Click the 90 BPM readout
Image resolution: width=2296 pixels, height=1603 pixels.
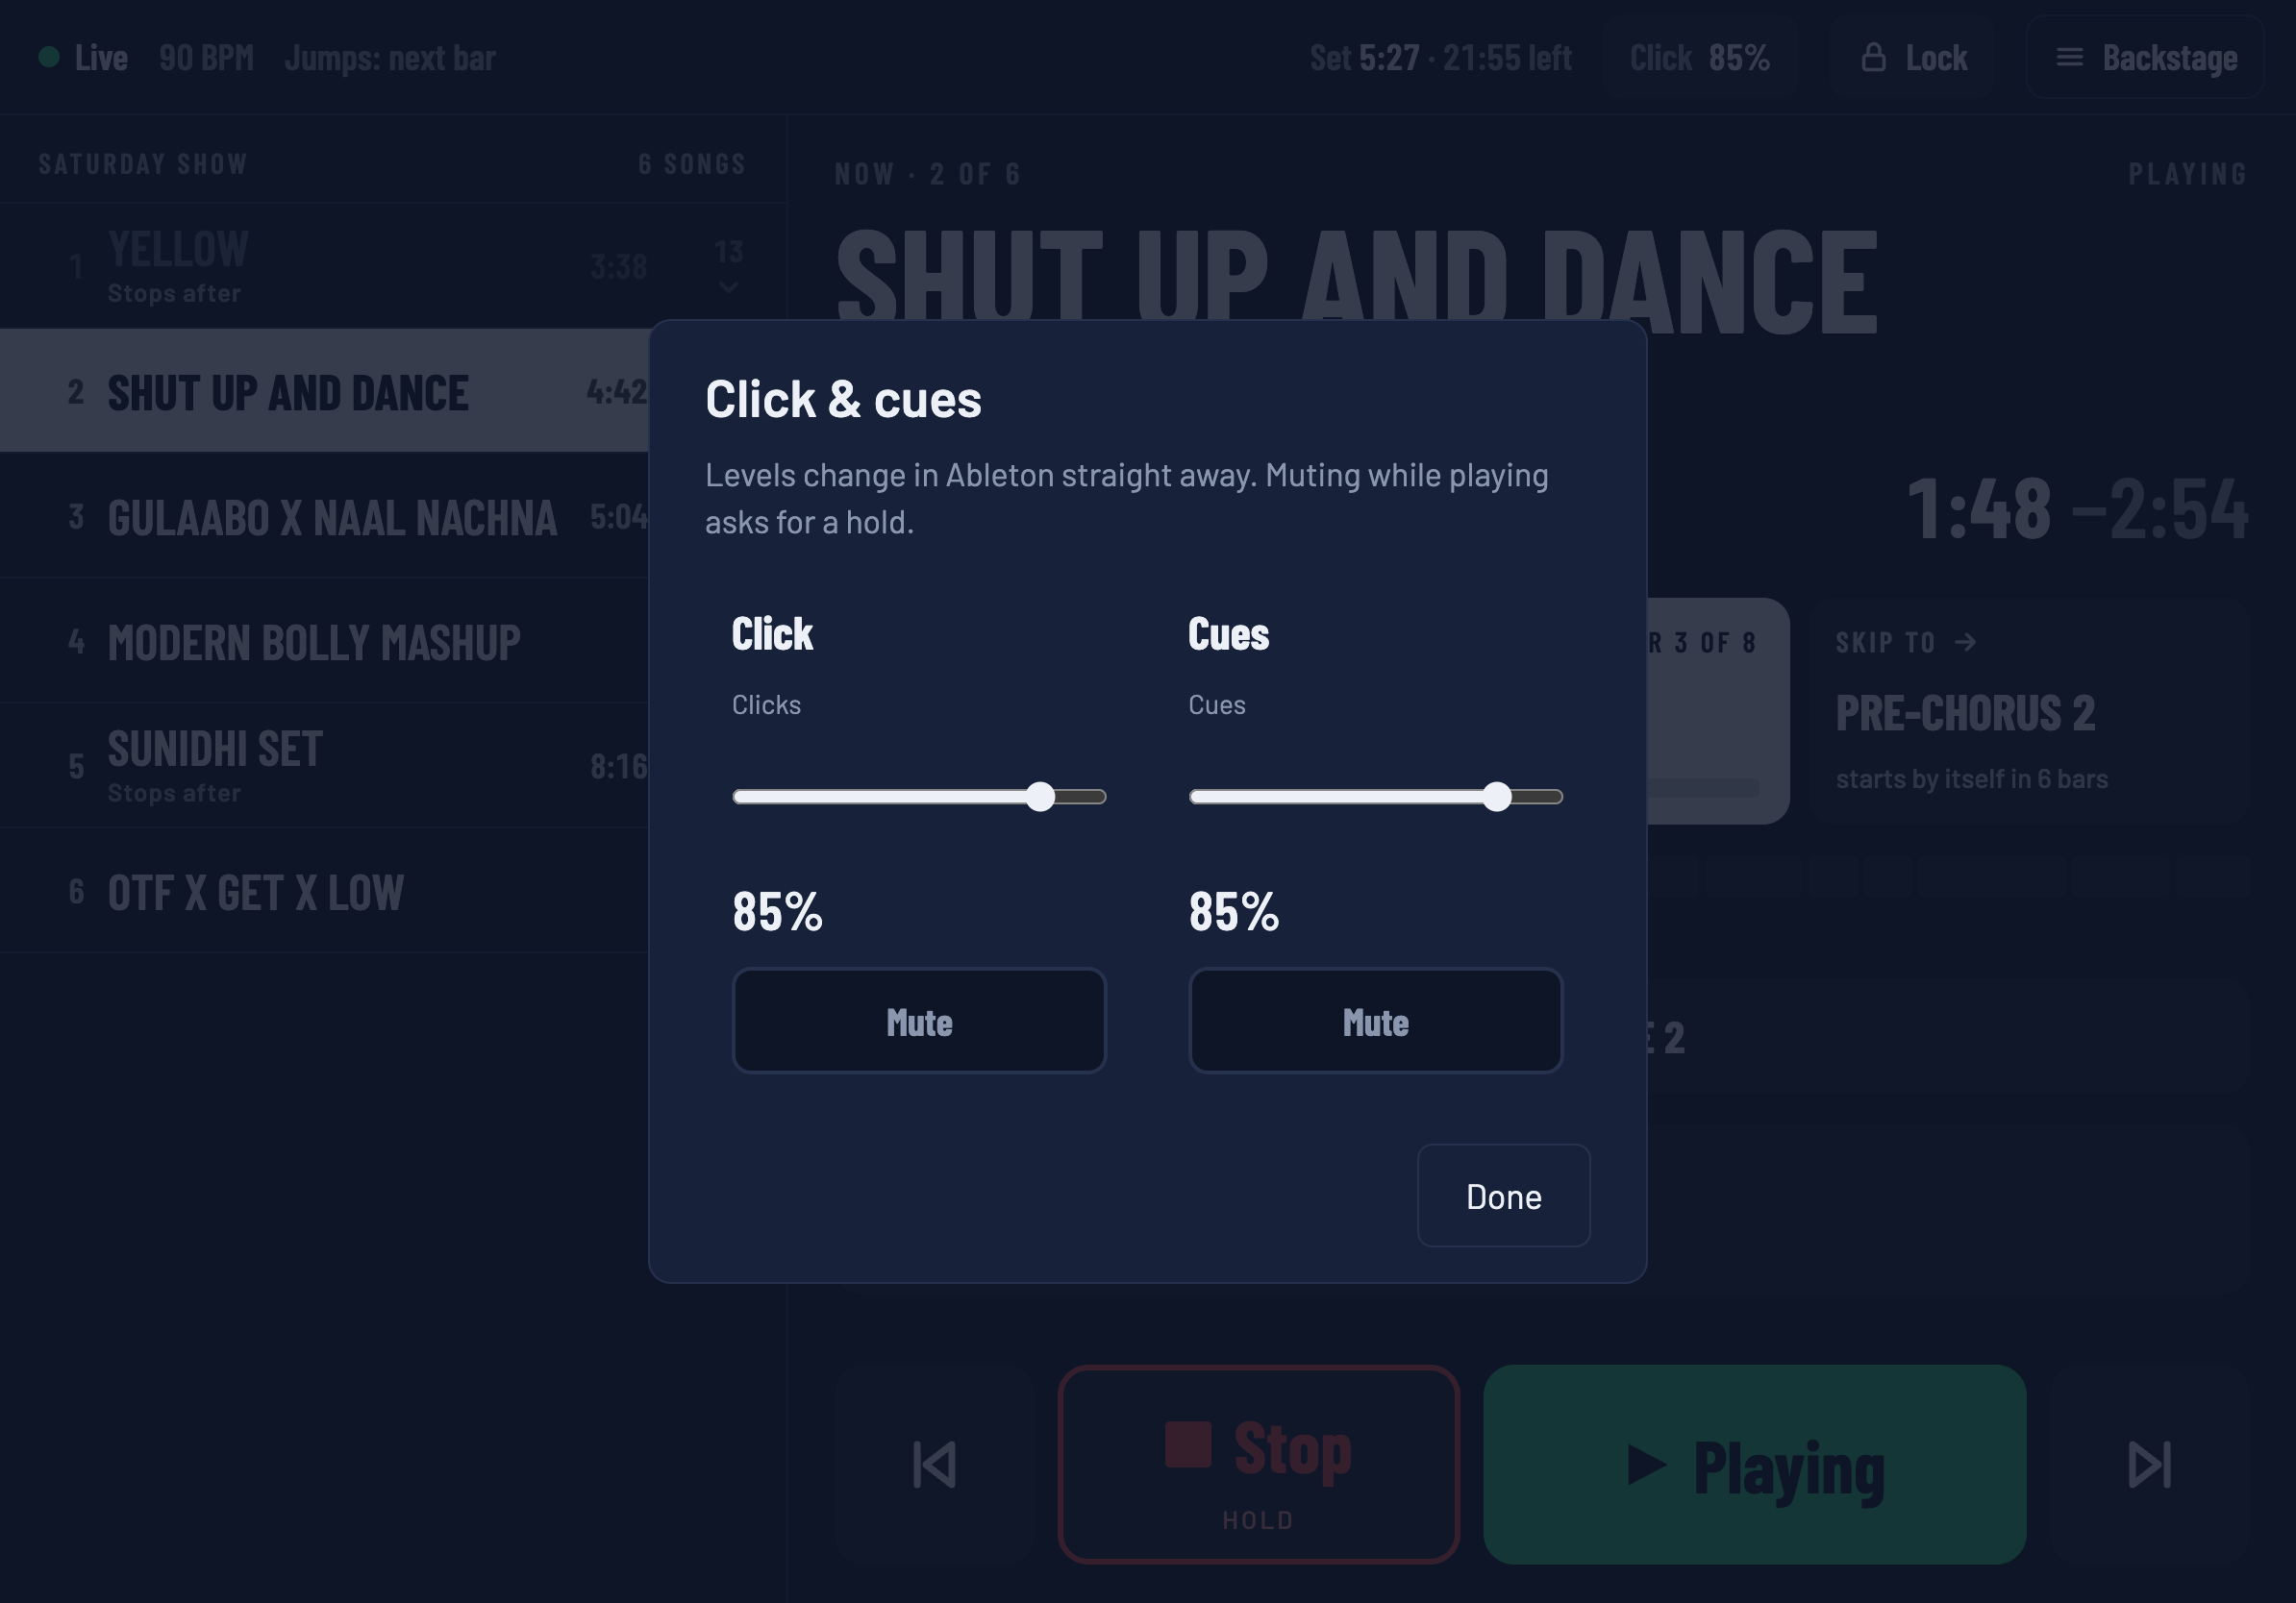(x=207, y=58)
